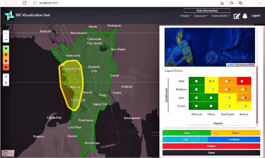Select High likelihood Significant radio 7

coord(226,81)
